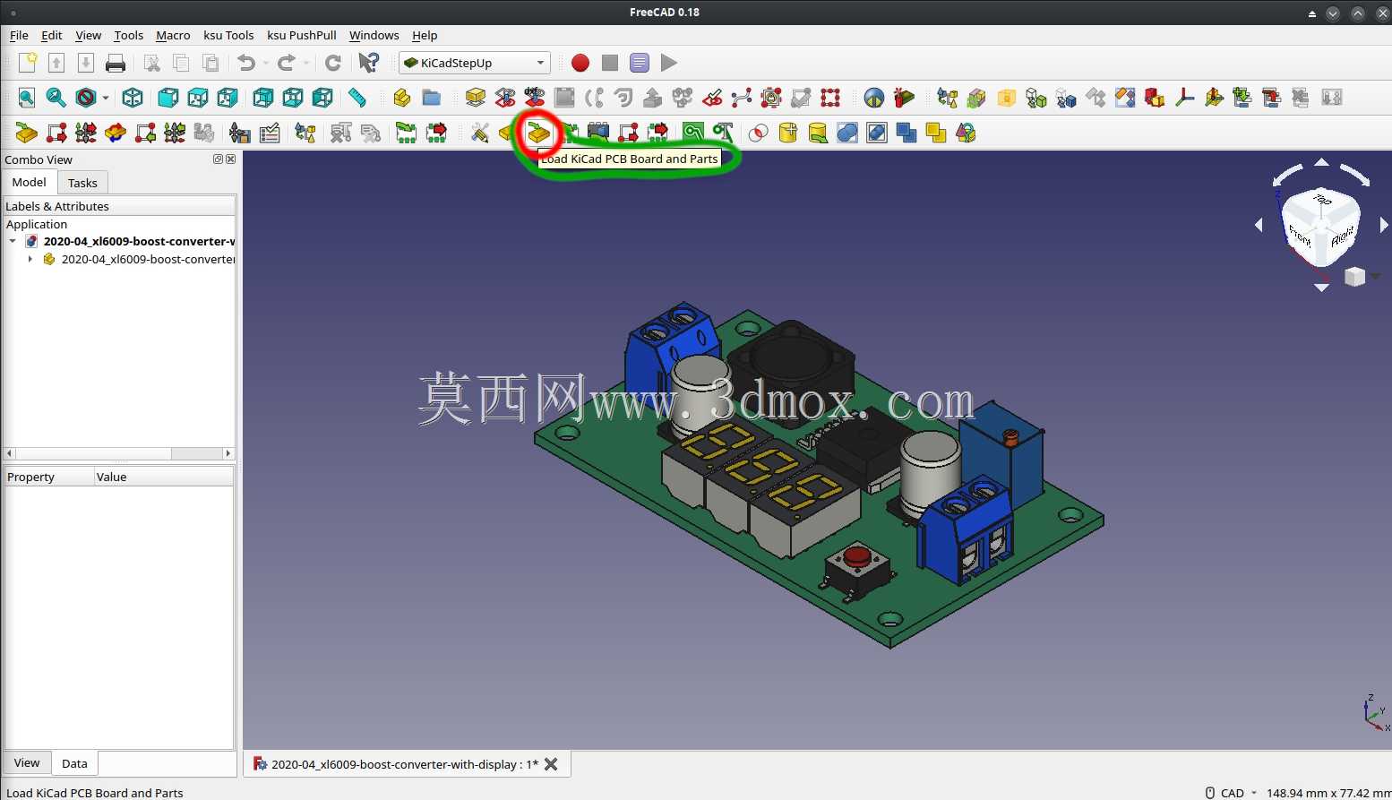Undo the last action
This screenshot has width=1392, height=800.
246,63
